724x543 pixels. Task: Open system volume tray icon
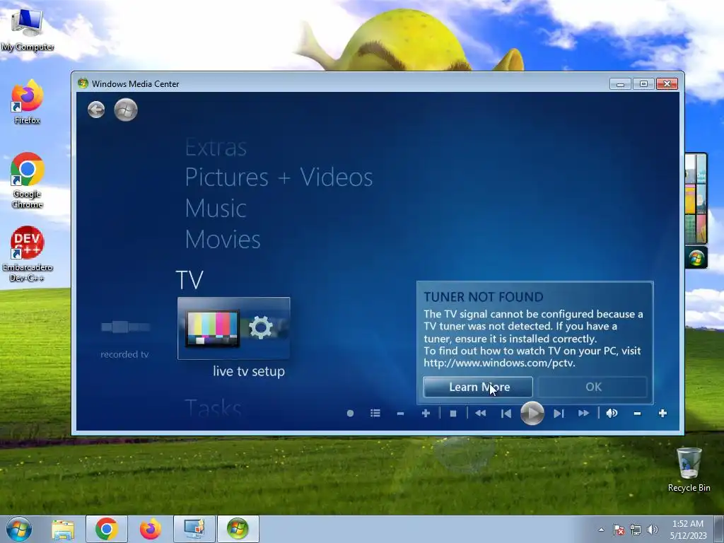coord(653,530)
